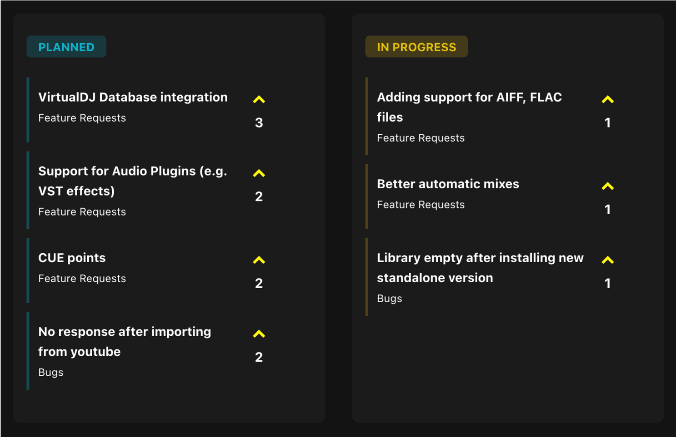Click vote count 3 on VirtualDJ post
676x437 pixels.
(x=259, y=123)
